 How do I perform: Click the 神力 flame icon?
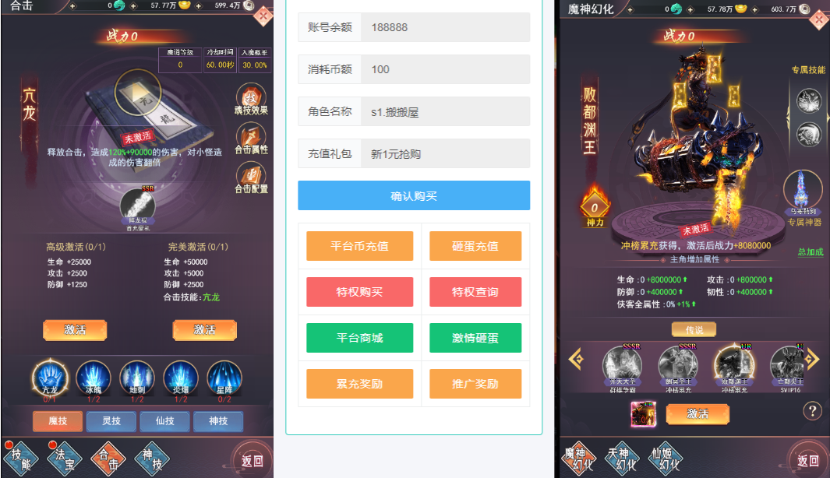(595, 206)
